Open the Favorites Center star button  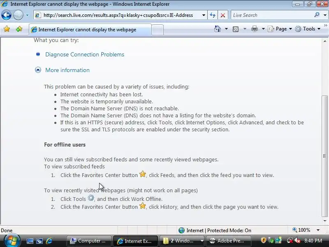tap(7, 29)
